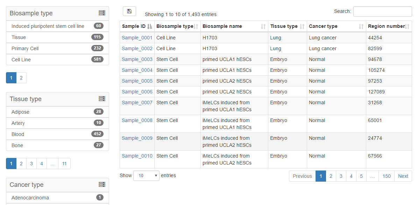Focus the Search input field
This screenshot has width=417, height=205.
click(382, 12)
